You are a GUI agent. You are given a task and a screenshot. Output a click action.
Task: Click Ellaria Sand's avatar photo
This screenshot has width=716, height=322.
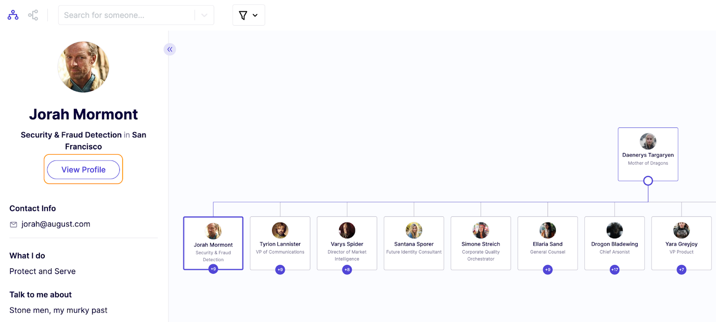point(548,230)
